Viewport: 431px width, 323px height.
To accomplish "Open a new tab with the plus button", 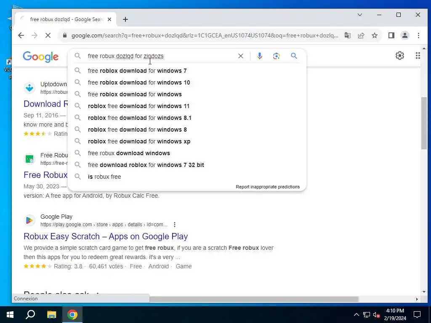I will pyautogui.click(x=125, y=19).
